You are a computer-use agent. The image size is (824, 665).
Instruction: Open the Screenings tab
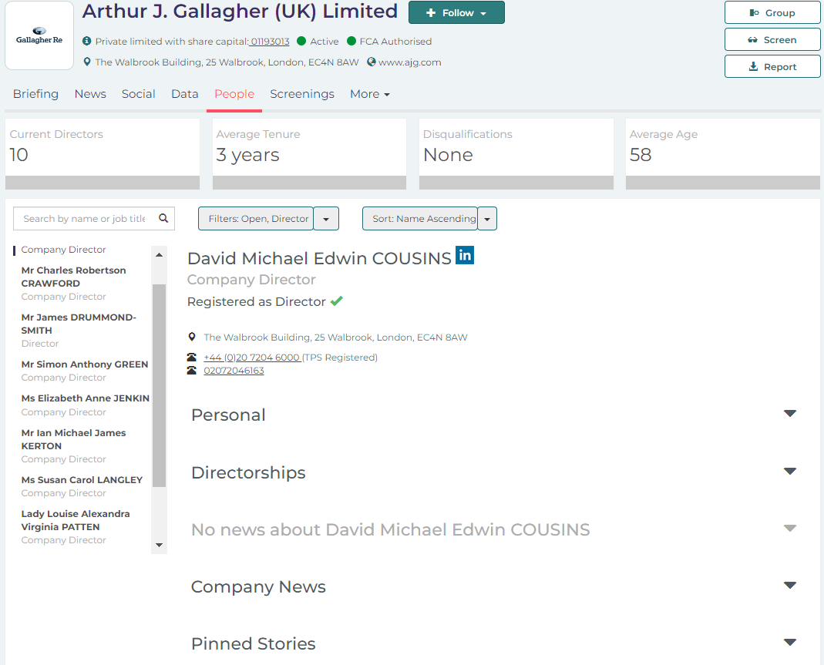(x=302, y=94)
